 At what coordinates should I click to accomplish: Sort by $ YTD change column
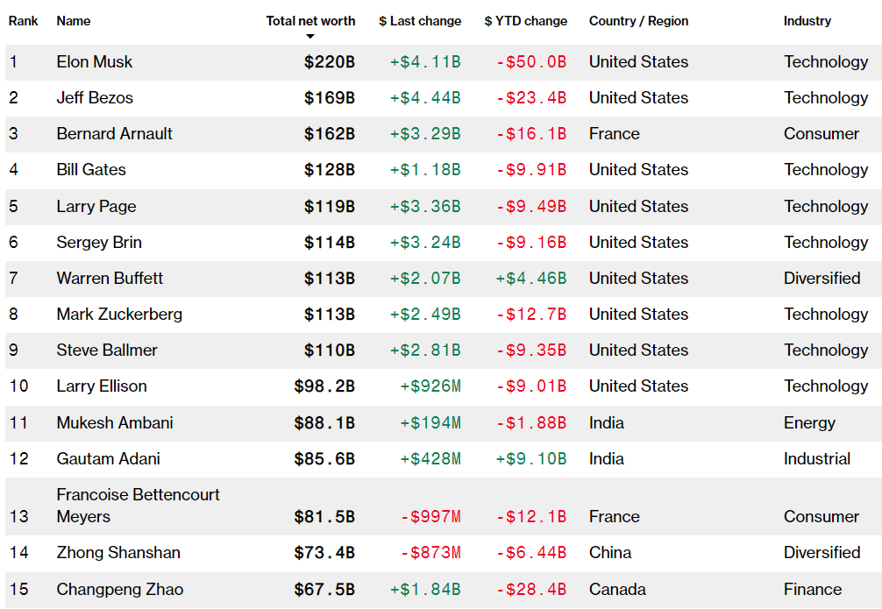pyautogui.click(x=525, y=21)
